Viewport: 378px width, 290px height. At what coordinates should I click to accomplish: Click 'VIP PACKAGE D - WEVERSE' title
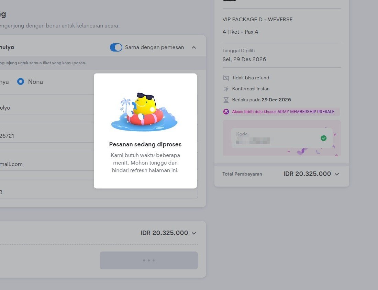pyautogui.click(x=257, y=20)
